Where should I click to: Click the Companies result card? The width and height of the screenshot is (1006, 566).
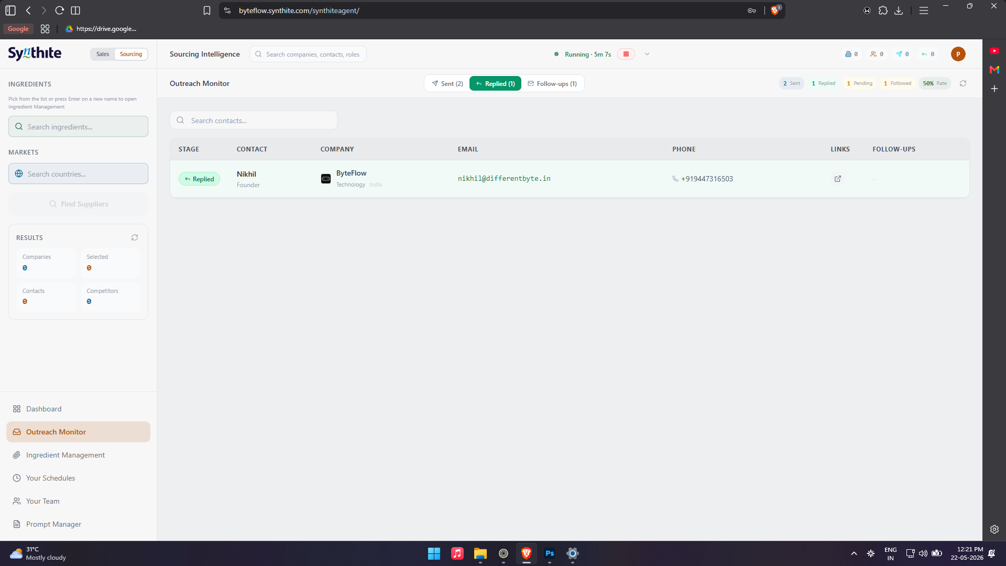pyautogui.click(x=46, y=263)
